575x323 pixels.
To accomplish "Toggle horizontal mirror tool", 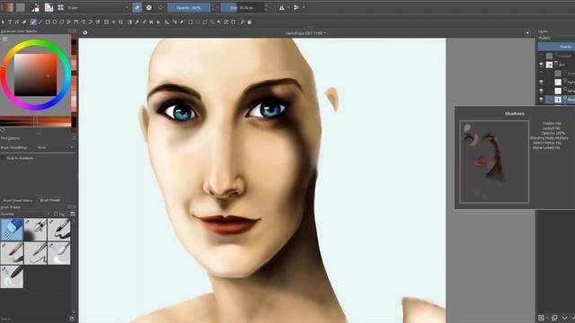I will (x=281, y=7).
